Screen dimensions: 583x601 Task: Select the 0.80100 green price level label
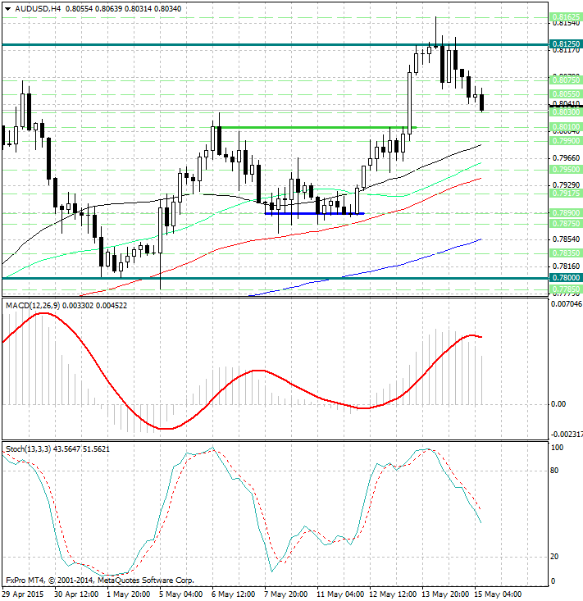566,128
